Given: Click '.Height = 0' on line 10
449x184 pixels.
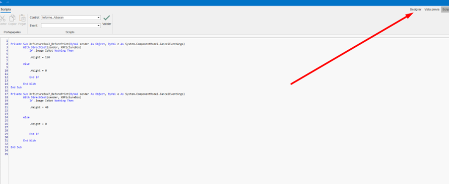Looking at the screenshot, I should click(38, 70).
